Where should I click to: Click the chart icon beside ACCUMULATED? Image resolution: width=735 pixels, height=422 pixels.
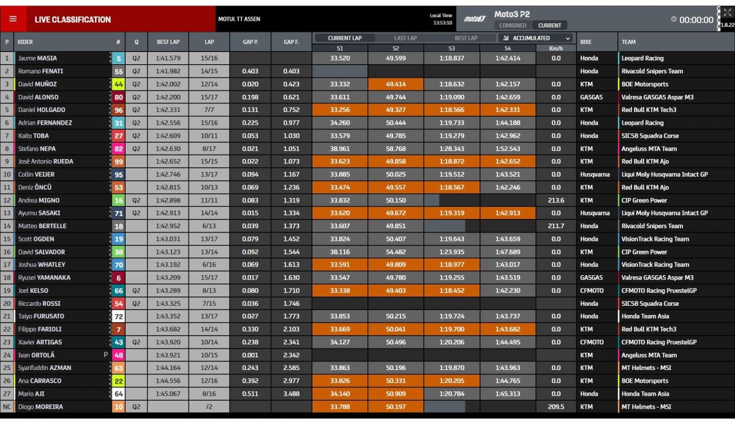[x=505, y=38]
